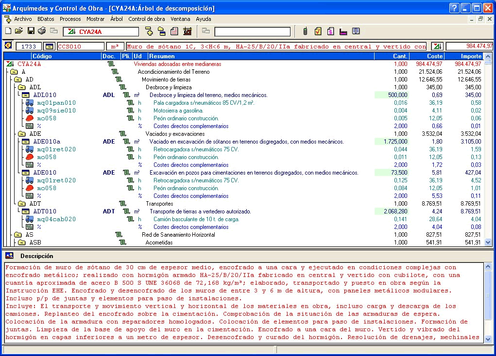Click the red document list toolbar icon

[x=174, y=31]
